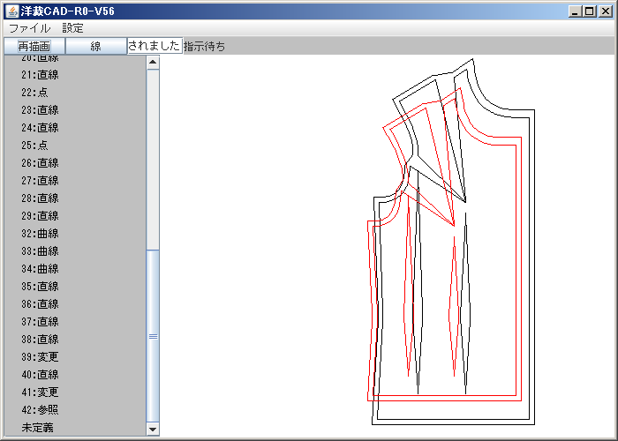Click the list scrollbar up arrow

pos(153,63)
